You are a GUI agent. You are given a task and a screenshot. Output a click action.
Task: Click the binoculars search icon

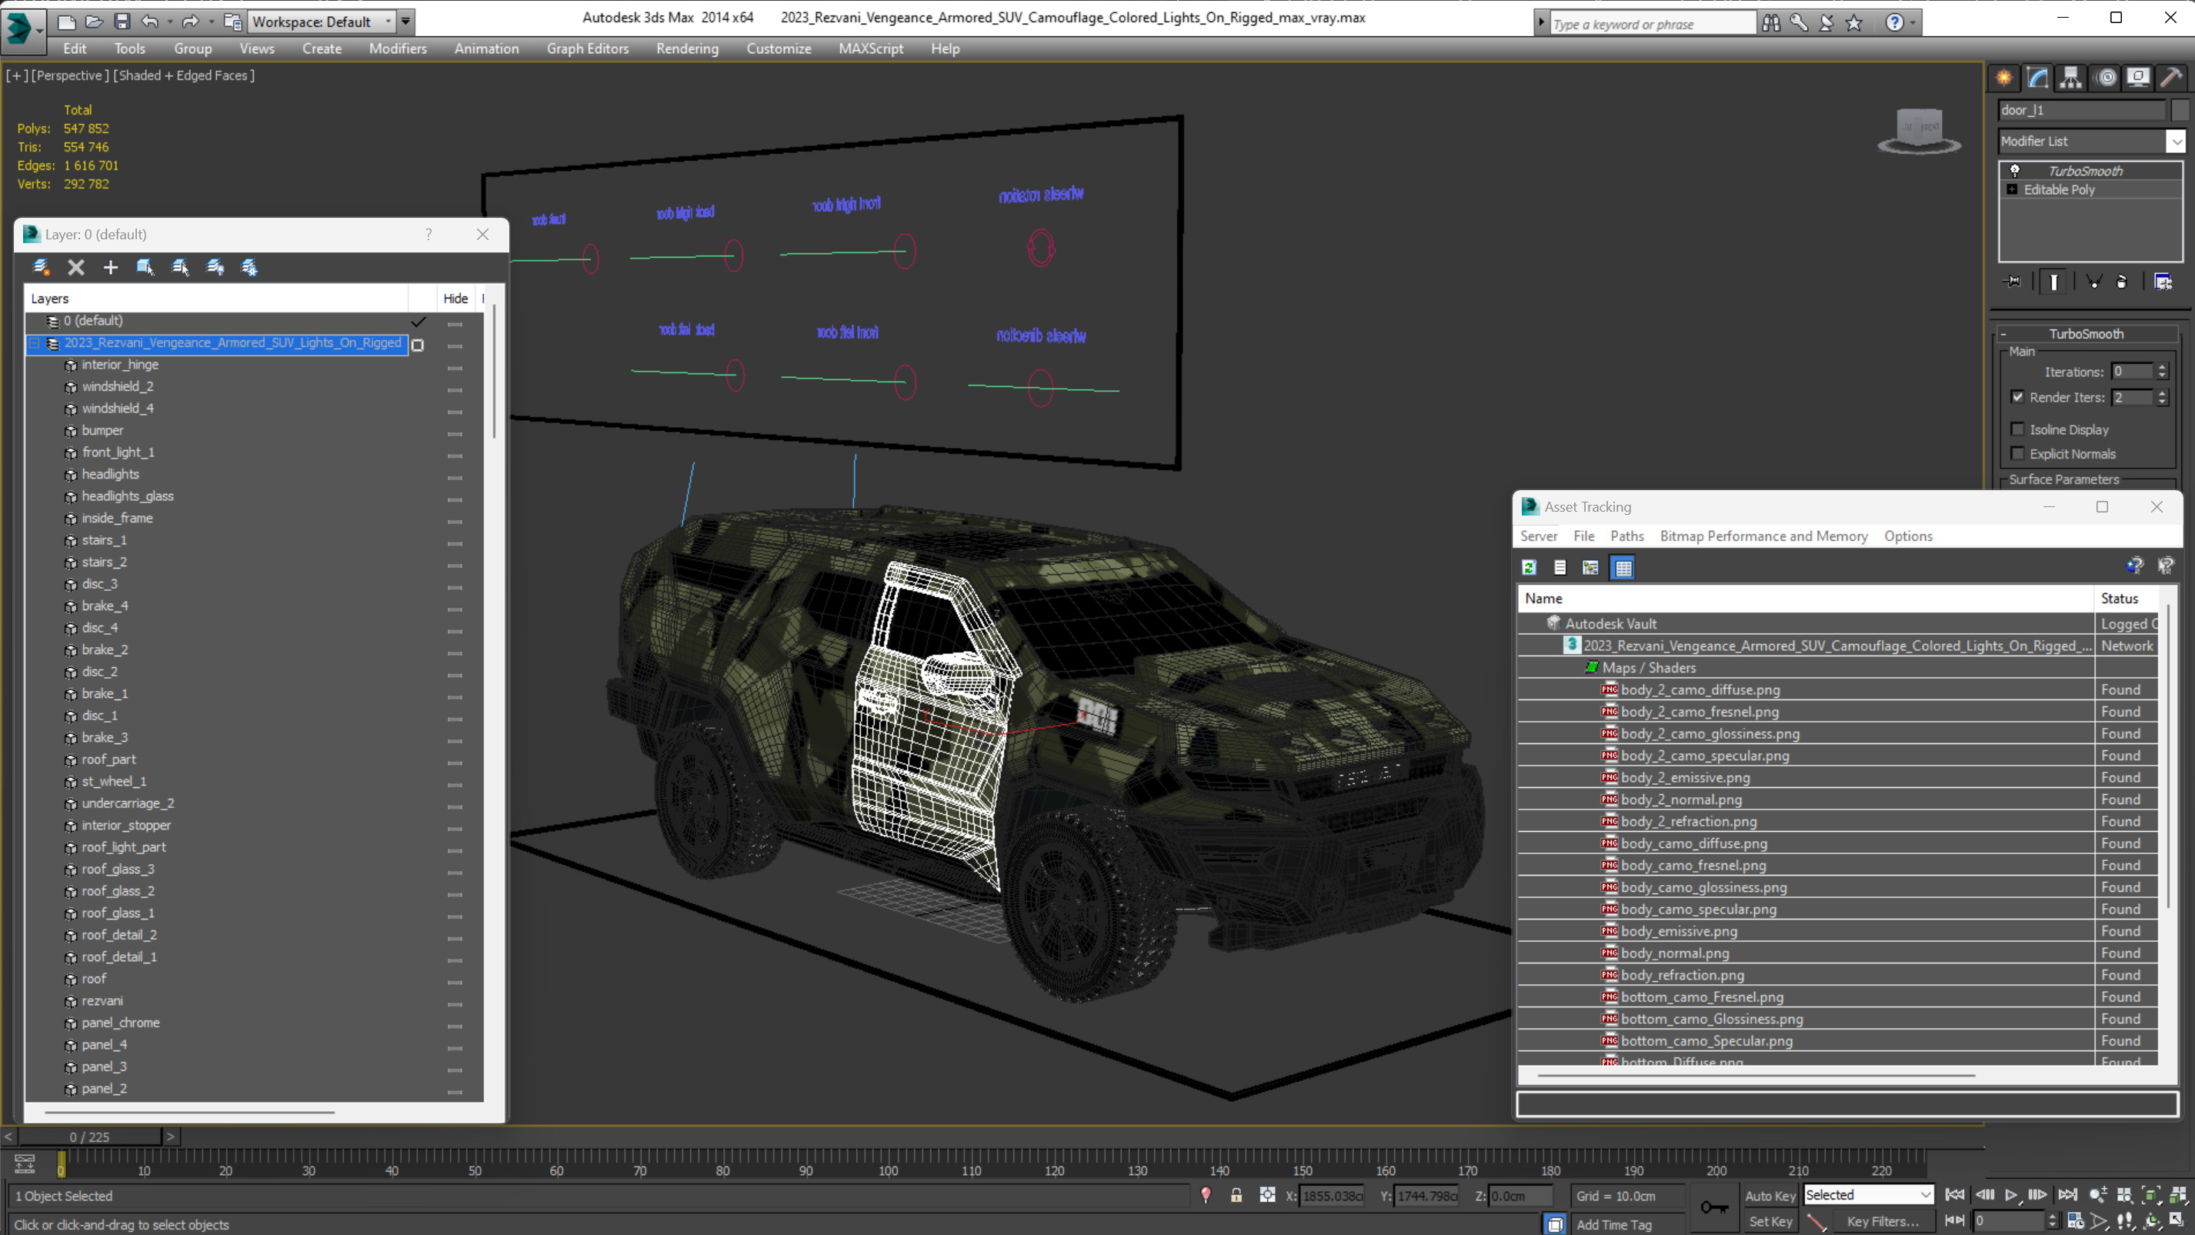point(1770,23)
